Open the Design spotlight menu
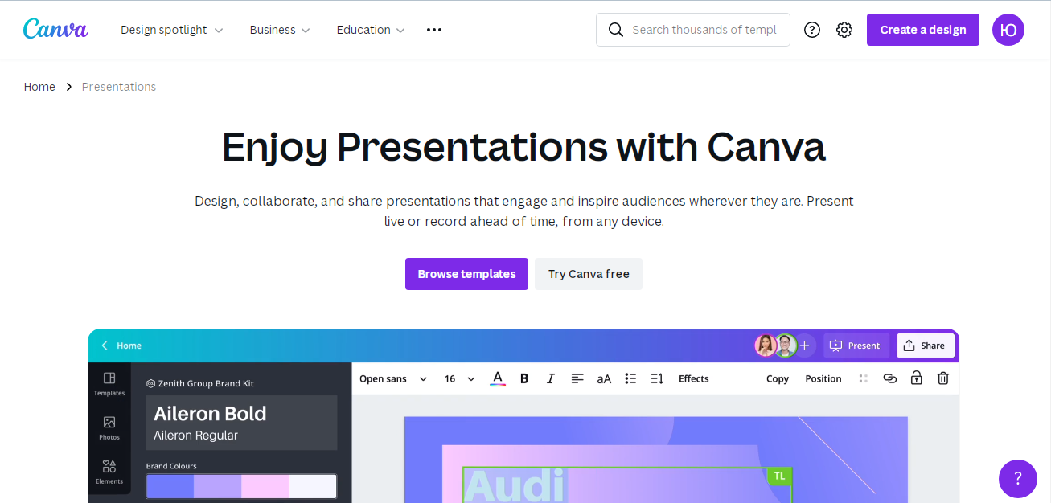This screenshot has width=1051, height=503. (172, 30)
